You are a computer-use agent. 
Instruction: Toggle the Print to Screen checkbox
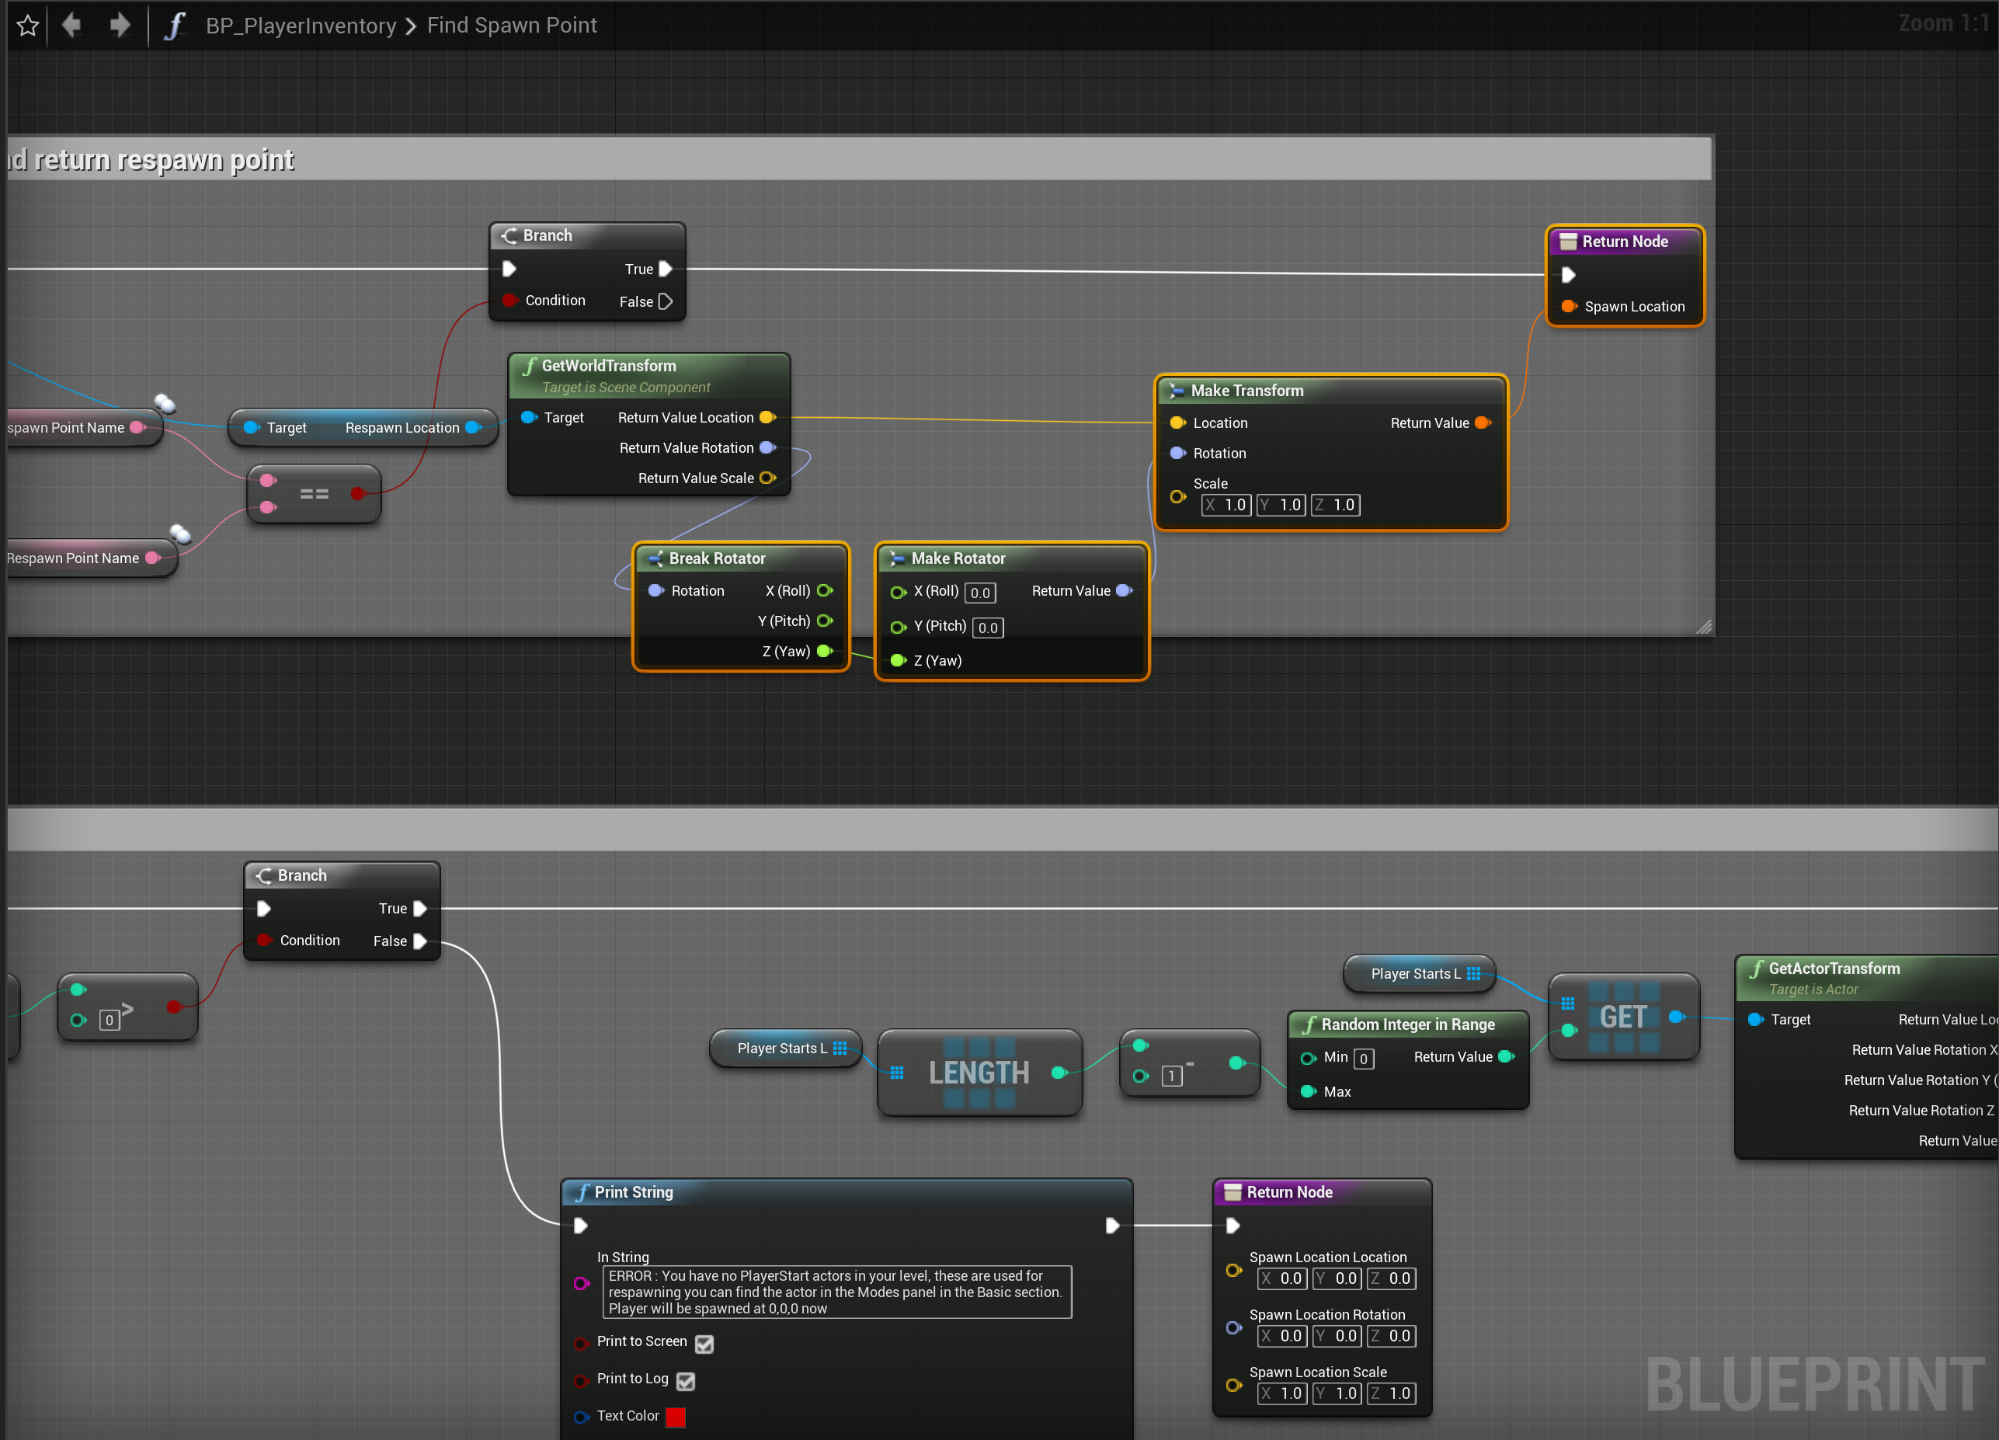click(x=704, y=1343)
